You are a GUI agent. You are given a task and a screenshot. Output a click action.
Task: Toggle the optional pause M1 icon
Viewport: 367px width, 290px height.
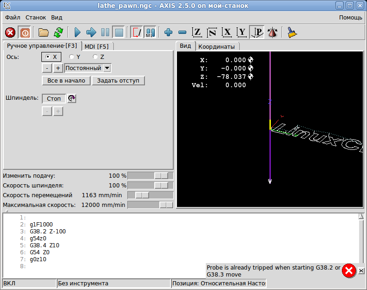coord(150,32)
